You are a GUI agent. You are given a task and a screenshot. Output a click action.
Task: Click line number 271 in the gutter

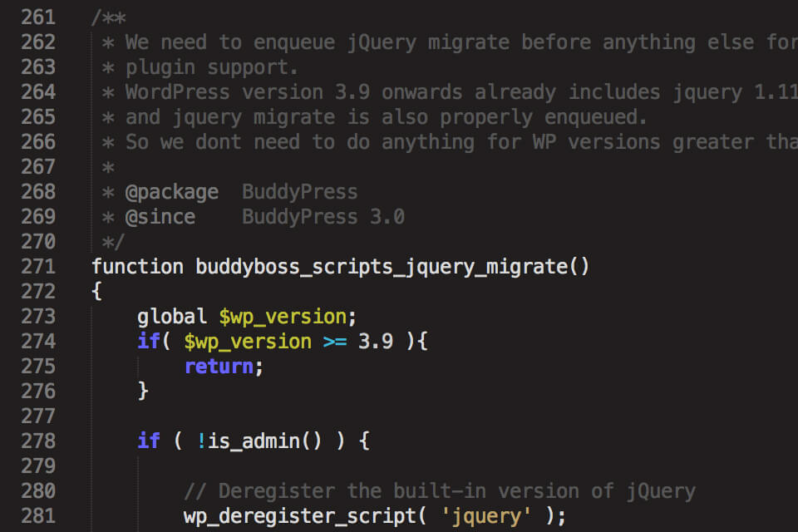pyautogui.click(x=38, y=267)
